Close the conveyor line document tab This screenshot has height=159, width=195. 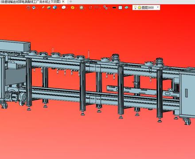coord(63,2)
